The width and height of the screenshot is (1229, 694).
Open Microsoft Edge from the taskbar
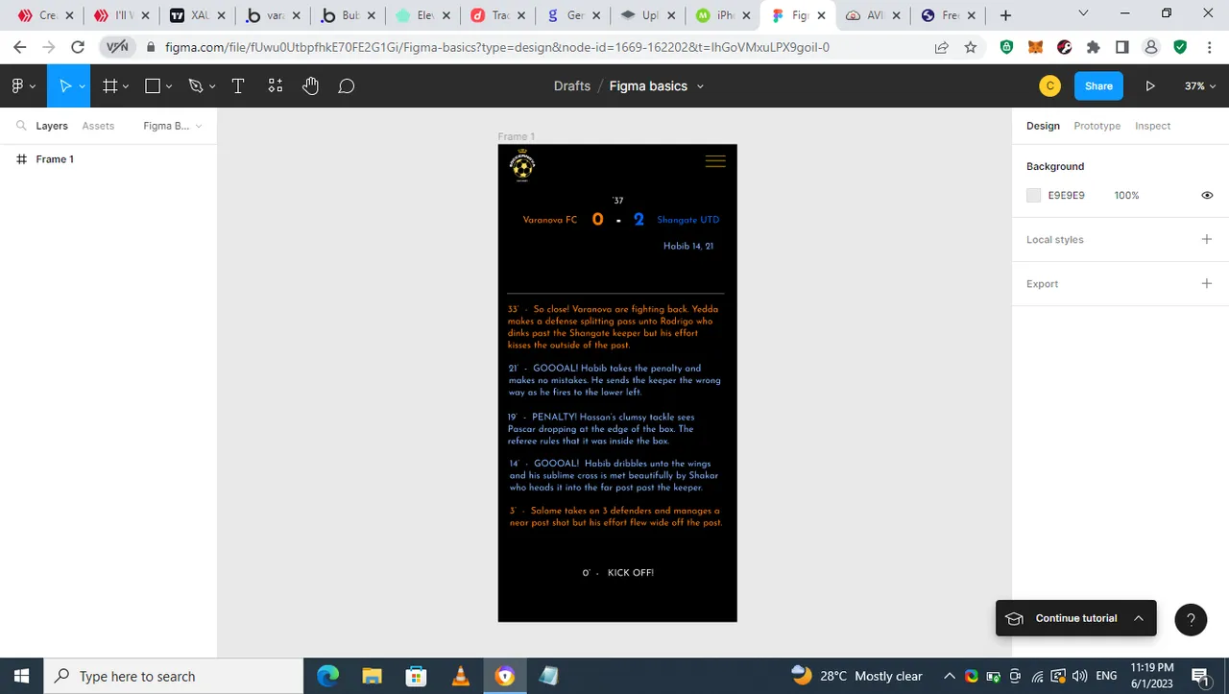coord(328,676)
